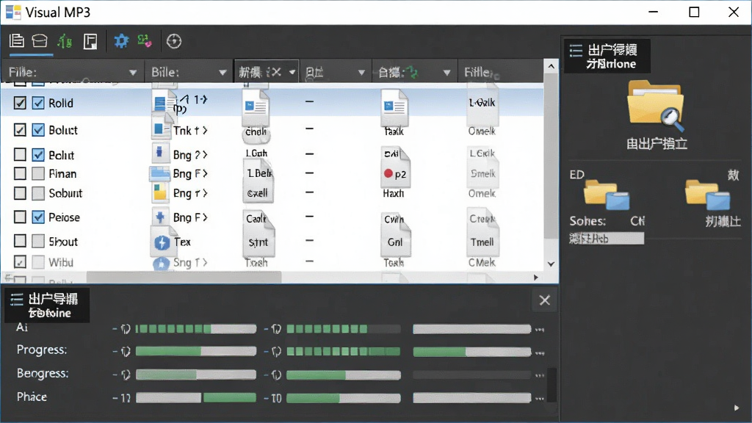Open the folder search magnifier icon
The width and height of the screenshot is (752, 423).
pos(656,106)
